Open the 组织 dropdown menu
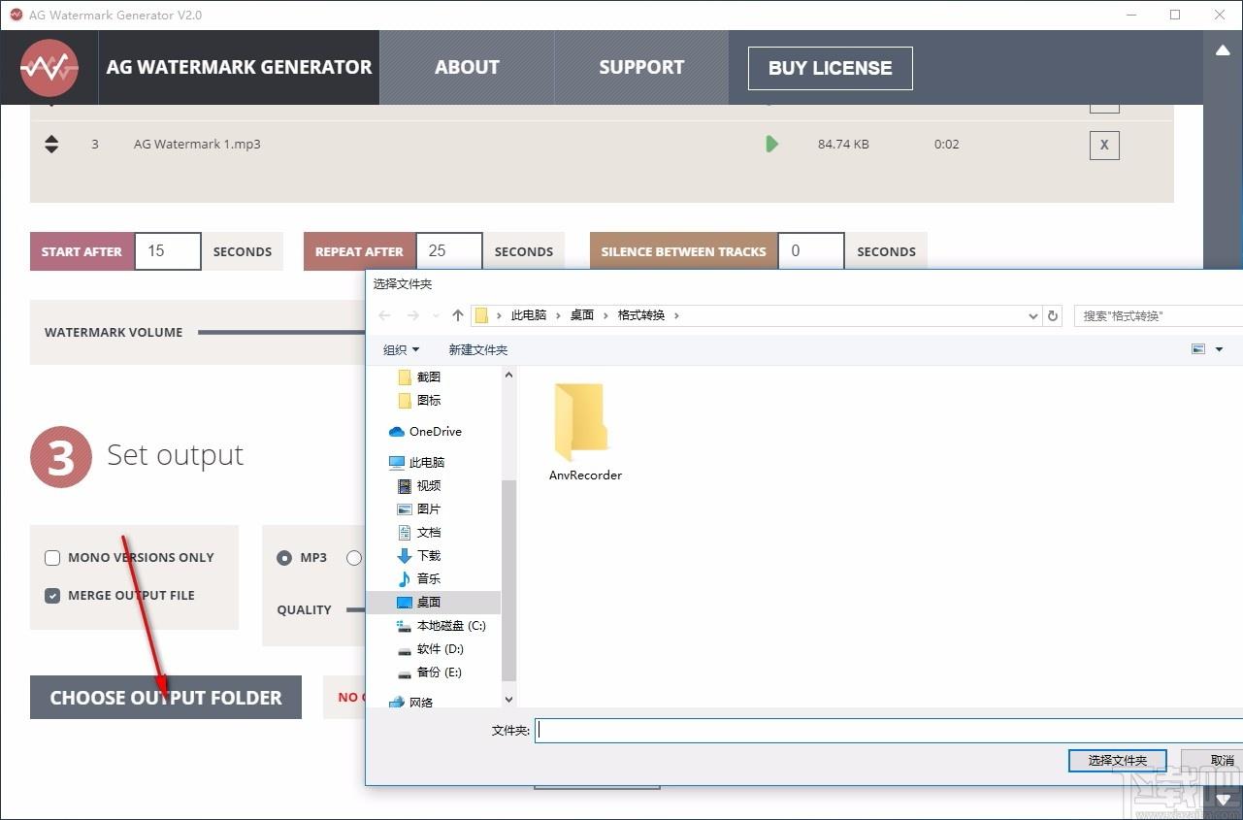This screenshot has height=820, width=1243. point(402,349)
